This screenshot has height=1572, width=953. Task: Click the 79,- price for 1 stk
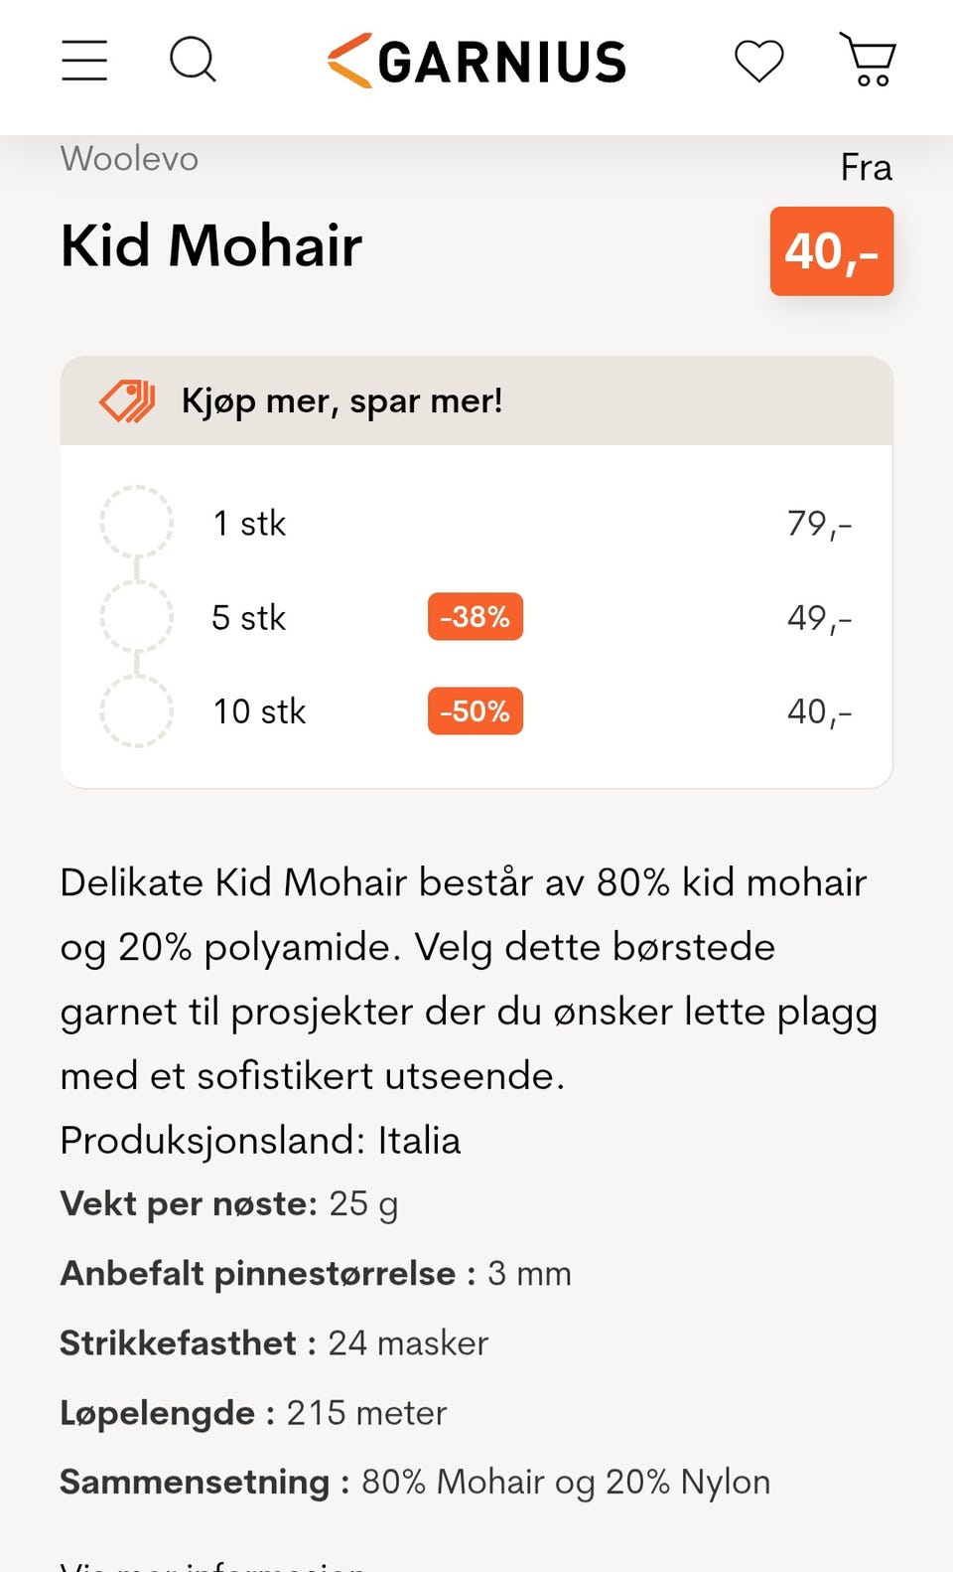coord(819,524)
